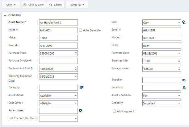Enable the Auto Generate checkbox

[x=81, y=30]
